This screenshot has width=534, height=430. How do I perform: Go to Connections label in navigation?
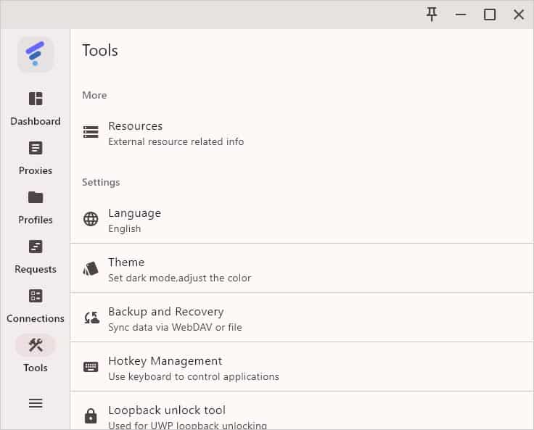36,318
